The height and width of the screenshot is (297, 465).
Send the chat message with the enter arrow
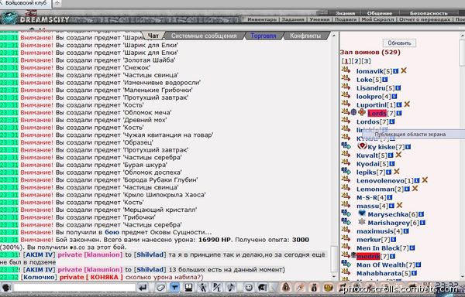143,288
